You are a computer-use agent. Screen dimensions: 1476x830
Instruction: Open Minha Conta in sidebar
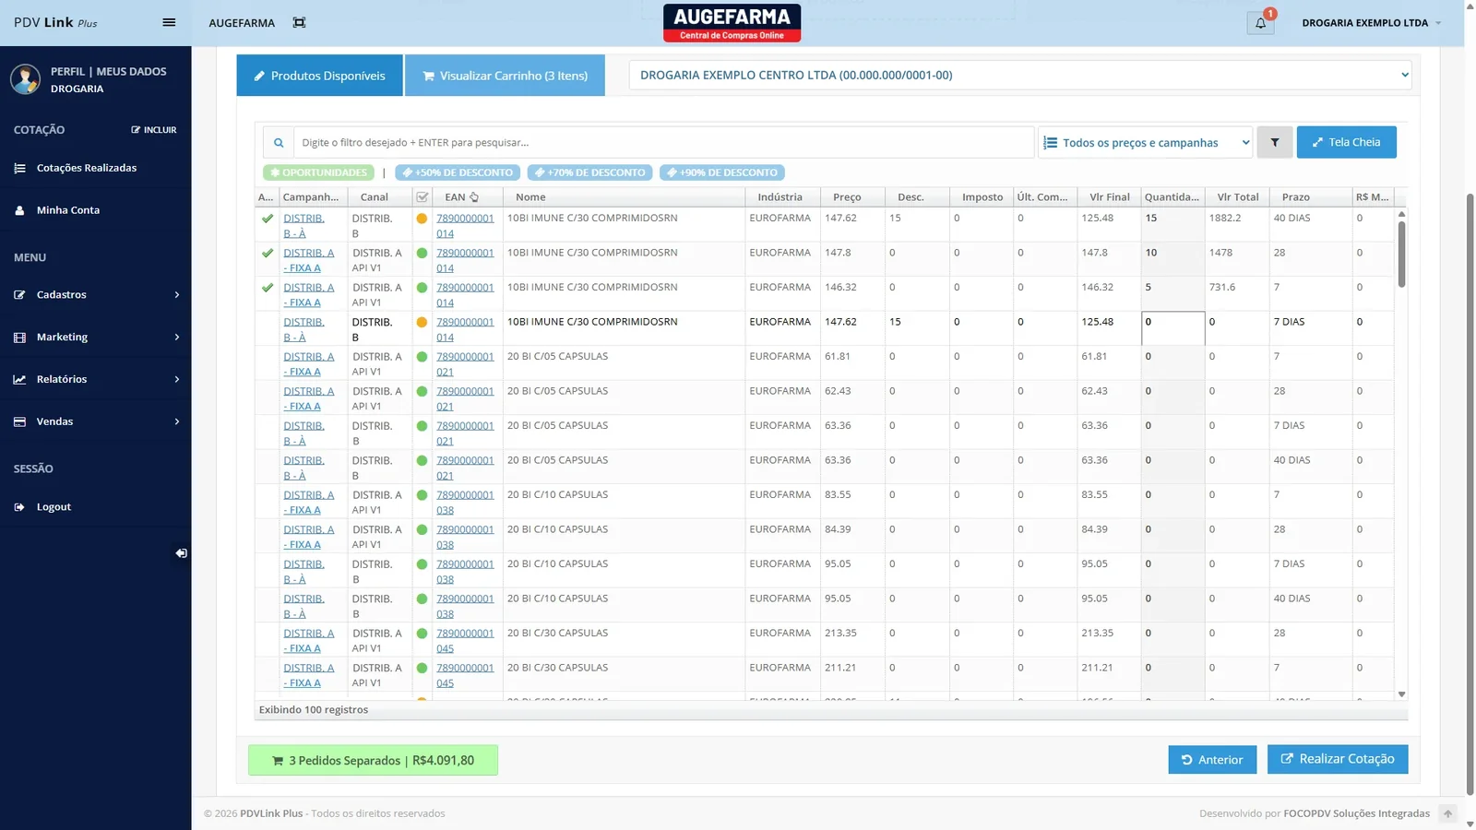tap(96, 210)
